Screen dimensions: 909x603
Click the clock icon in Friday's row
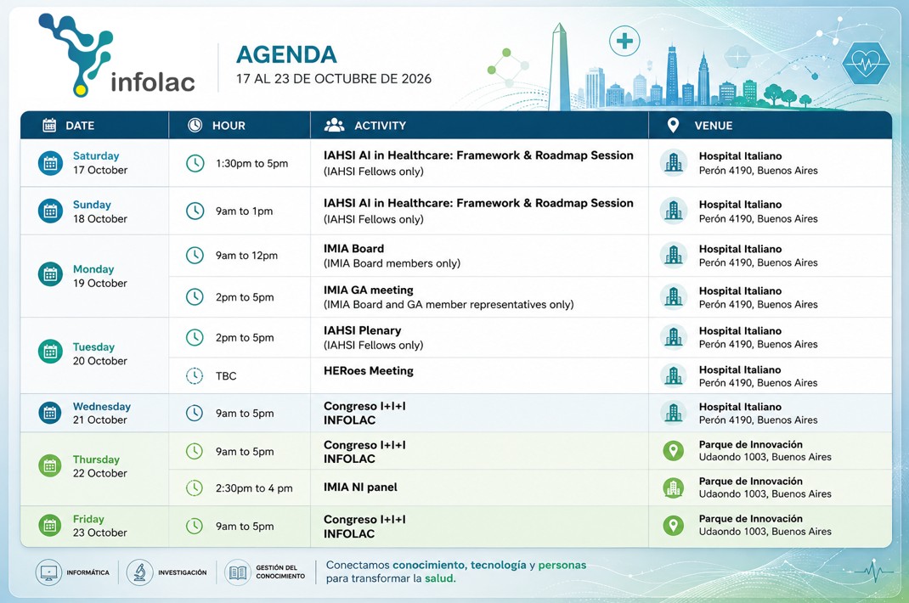tap(195, 526)
